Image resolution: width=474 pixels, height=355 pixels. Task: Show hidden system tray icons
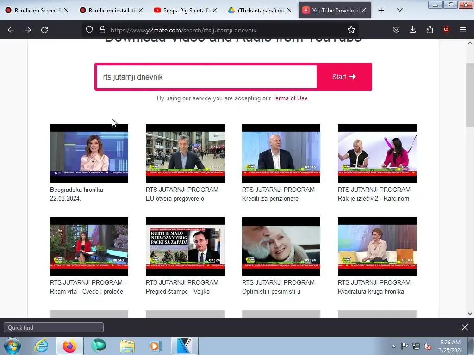click(393, 346)
